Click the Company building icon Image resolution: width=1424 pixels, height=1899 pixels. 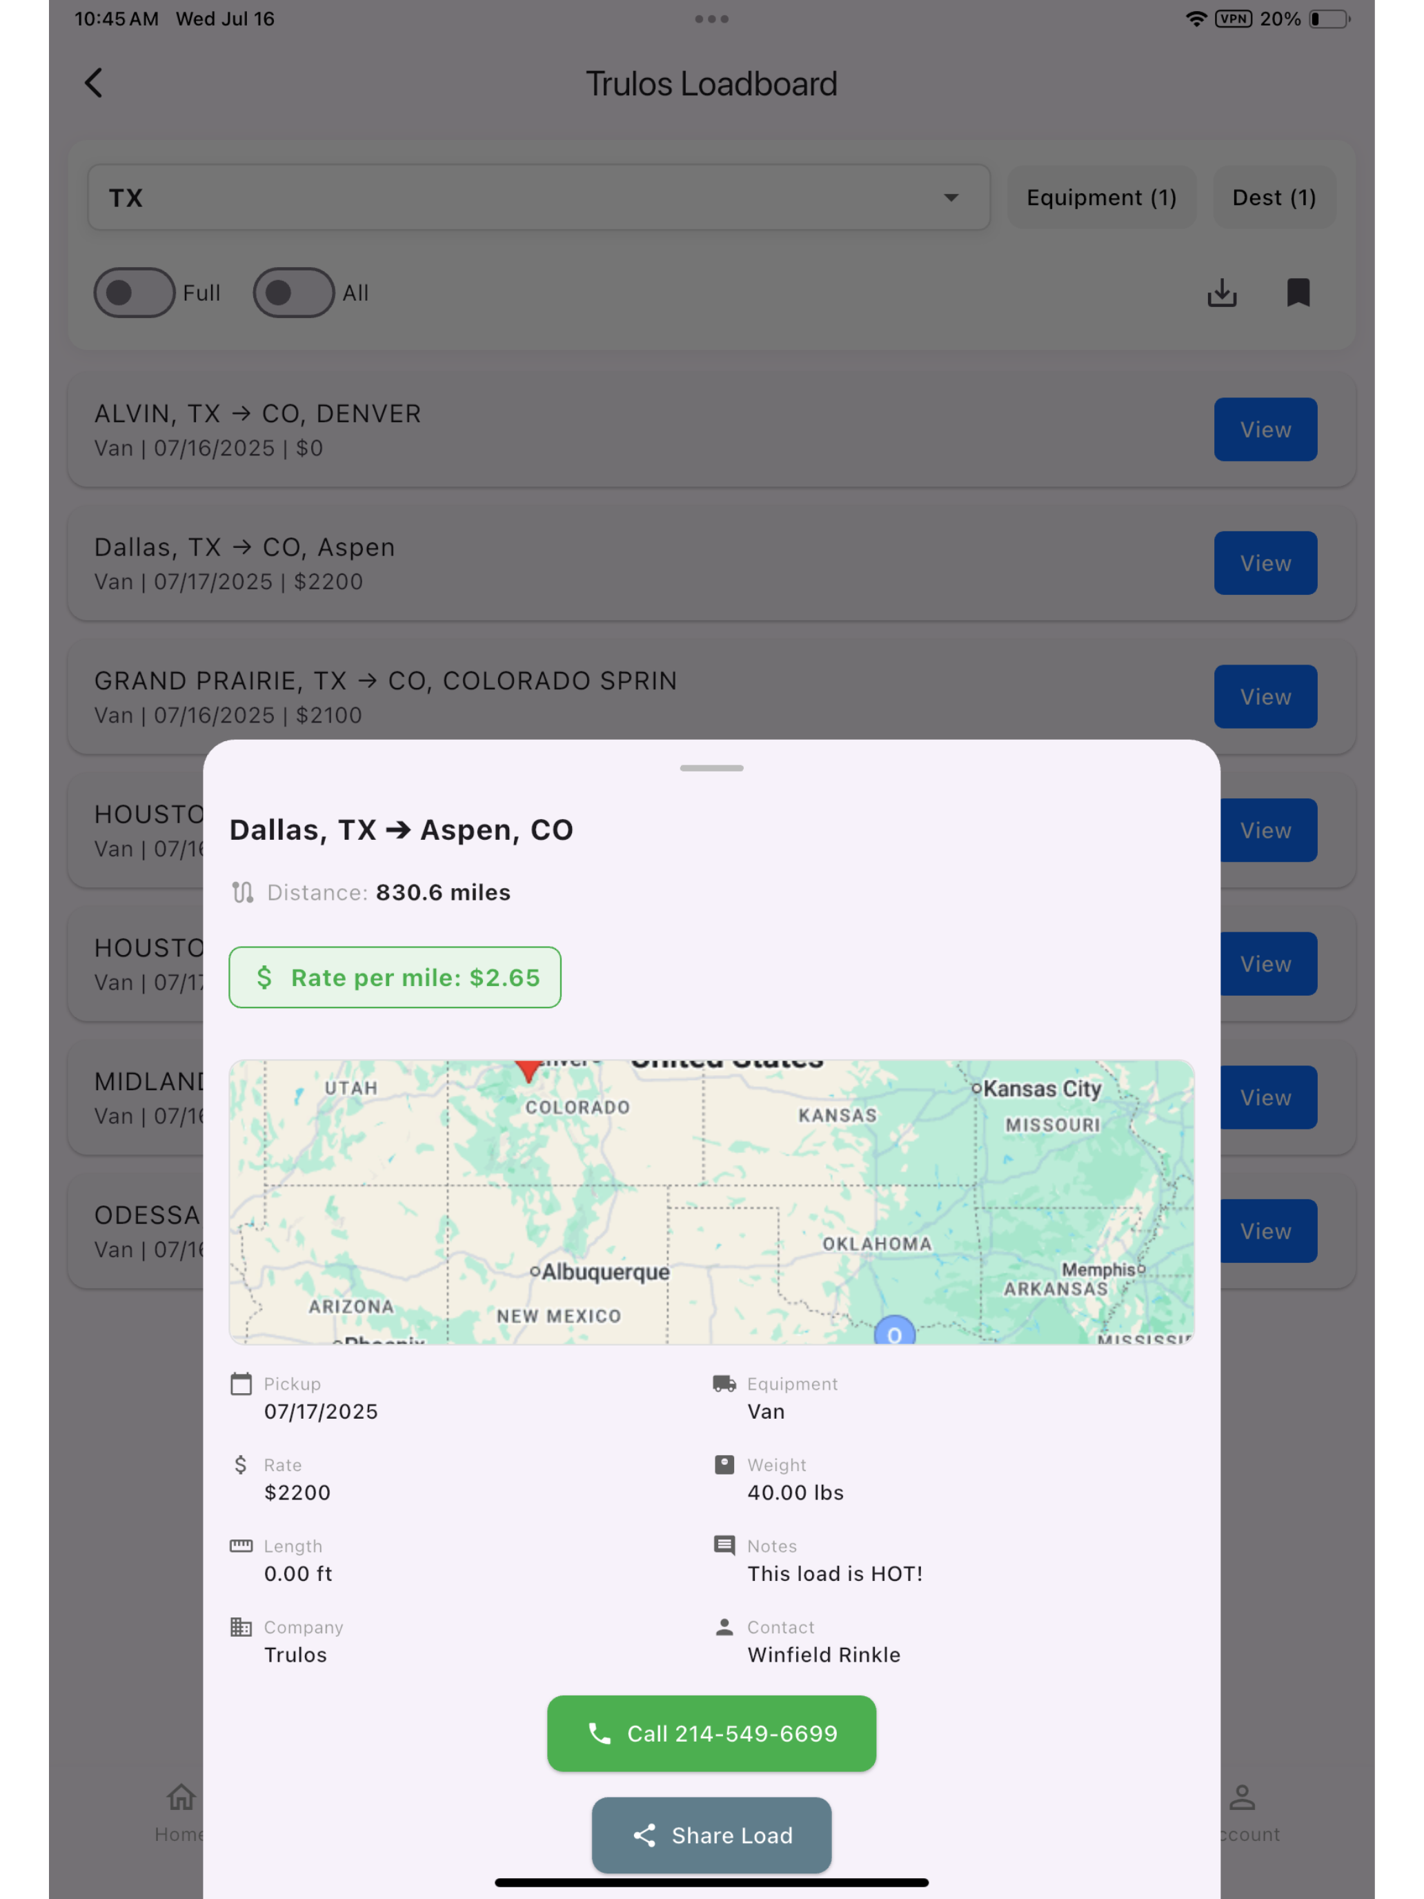(241, 1627)
